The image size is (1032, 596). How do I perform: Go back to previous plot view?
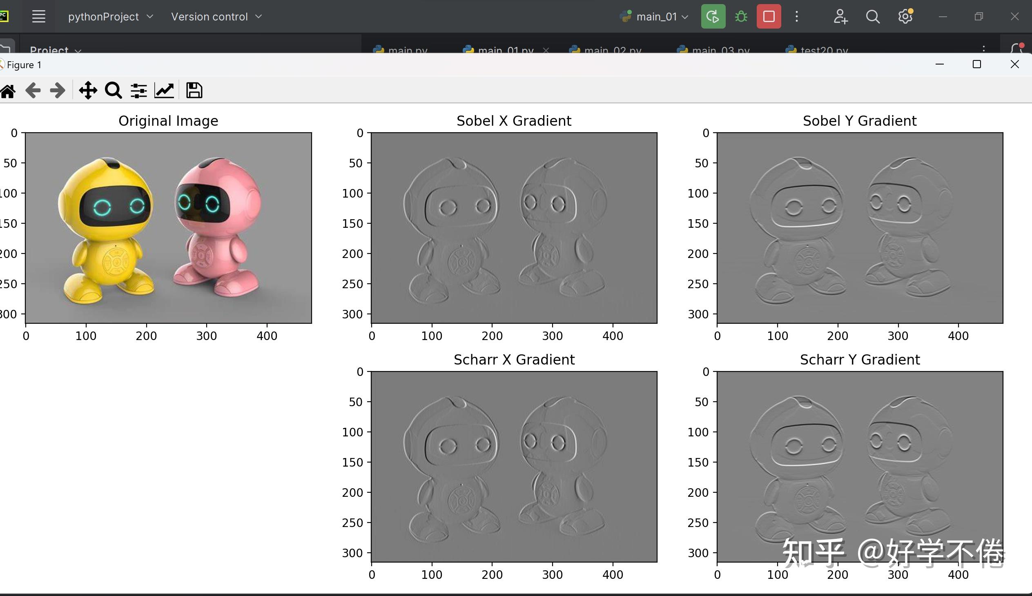point(33,90)
